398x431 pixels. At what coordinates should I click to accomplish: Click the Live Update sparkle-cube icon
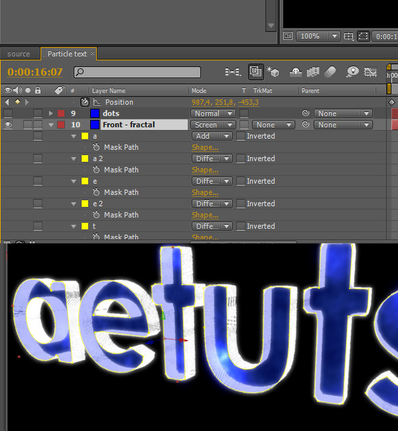pyautogui.click(x=273, y=72)
